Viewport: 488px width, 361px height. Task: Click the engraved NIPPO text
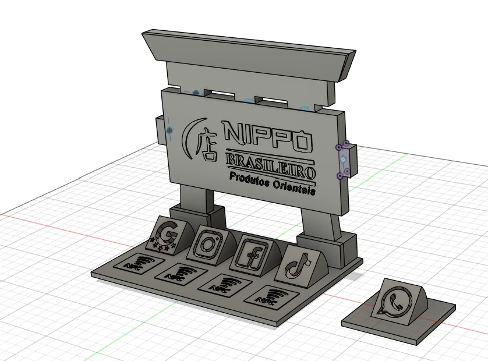click(x=267, y=136)
